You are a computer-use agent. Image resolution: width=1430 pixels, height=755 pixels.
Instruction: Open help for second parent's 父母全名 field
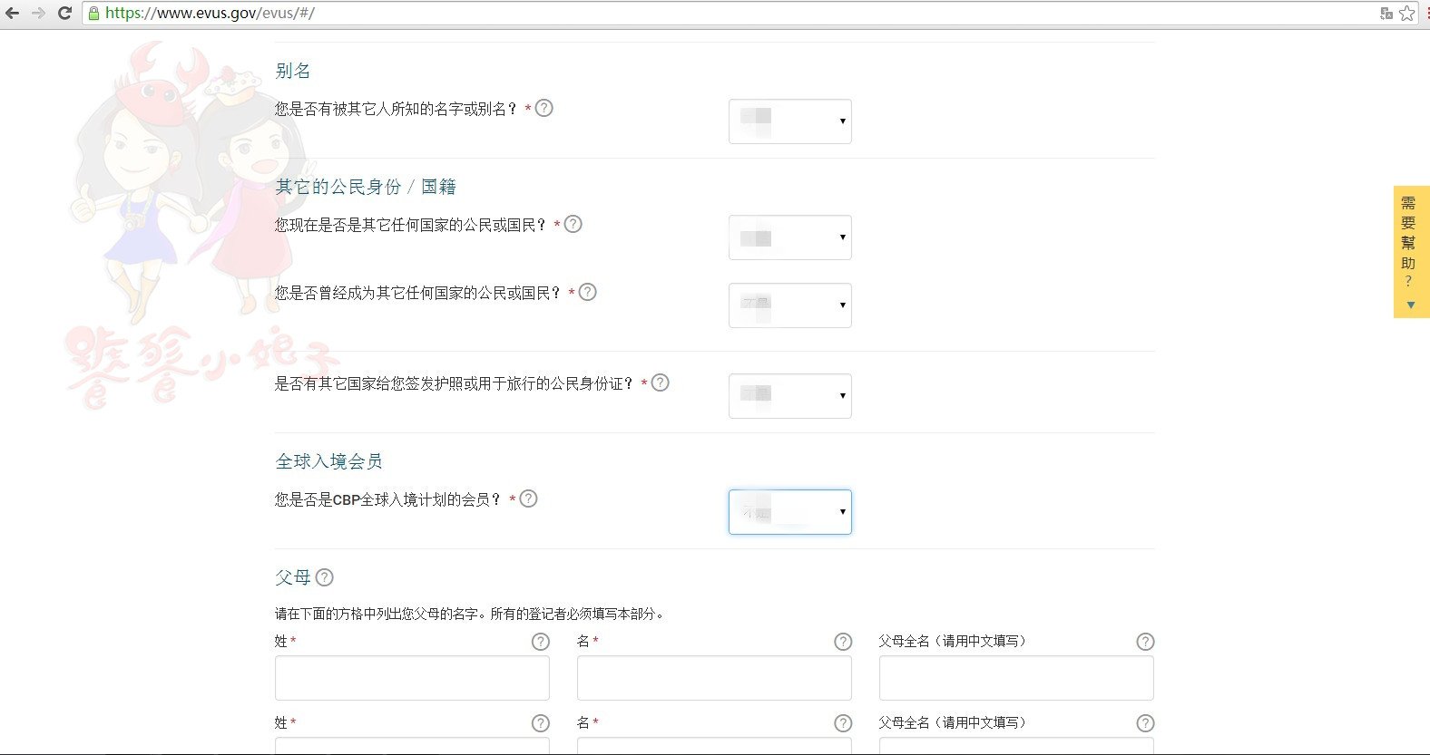click(x=1145, y=723)
